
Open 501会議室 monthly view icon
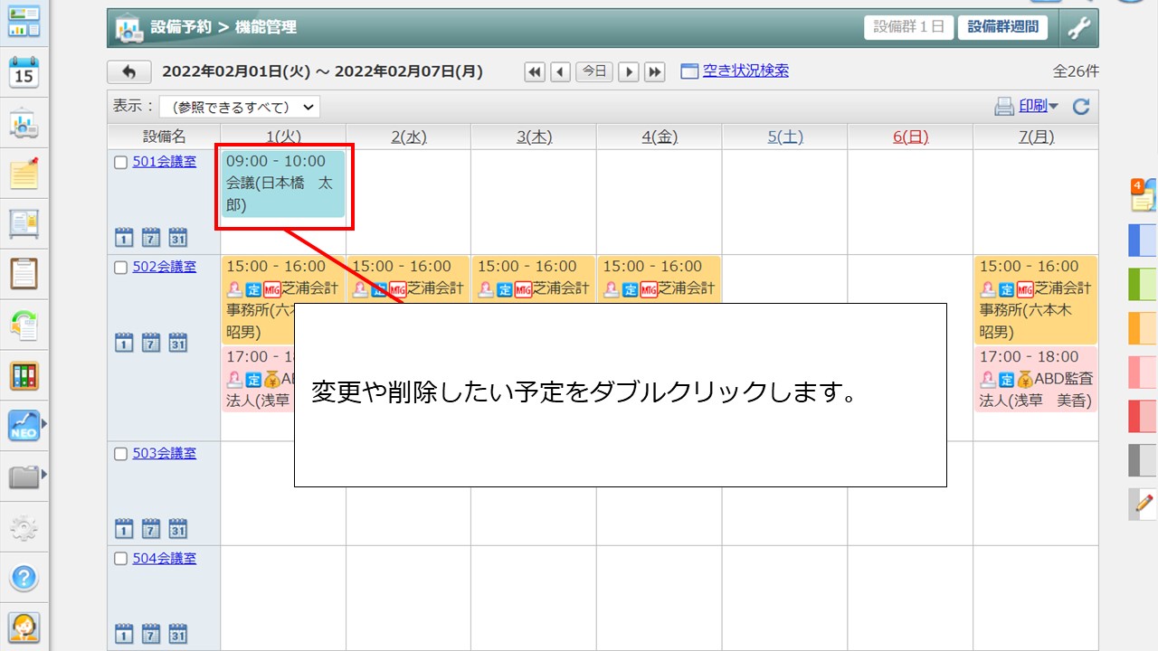point(178,238)
